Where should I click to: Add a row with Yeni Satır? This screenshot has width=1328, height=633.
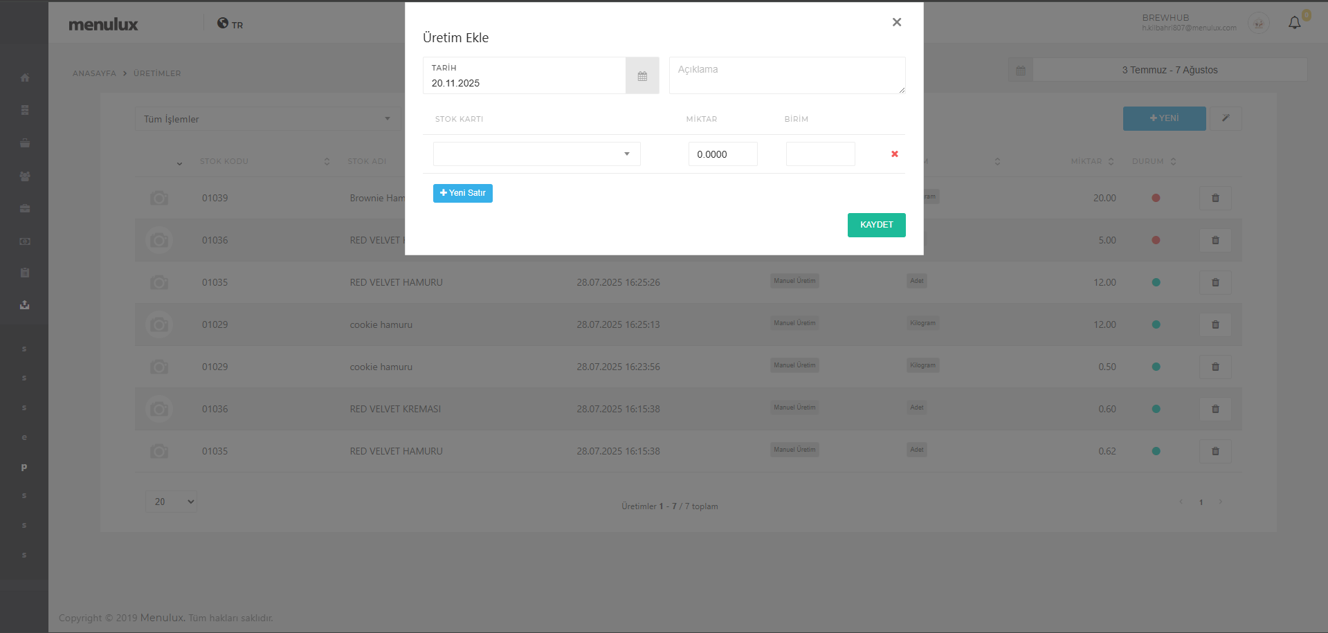[x=462, y=193]
